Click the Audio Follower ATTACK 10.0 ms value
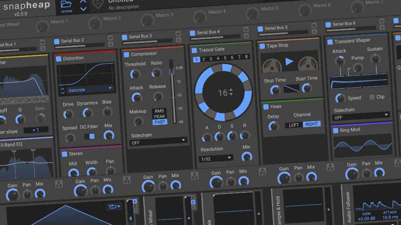The image size is (401, 225). (391, 217)
